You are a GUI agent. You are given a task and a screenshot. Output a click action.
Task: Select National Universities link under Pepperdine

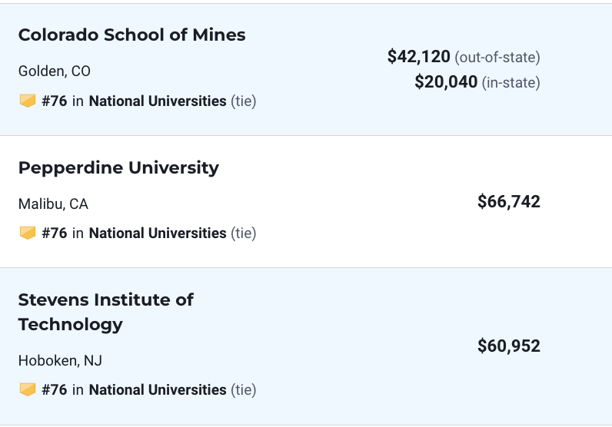click(x=158, y=233)
